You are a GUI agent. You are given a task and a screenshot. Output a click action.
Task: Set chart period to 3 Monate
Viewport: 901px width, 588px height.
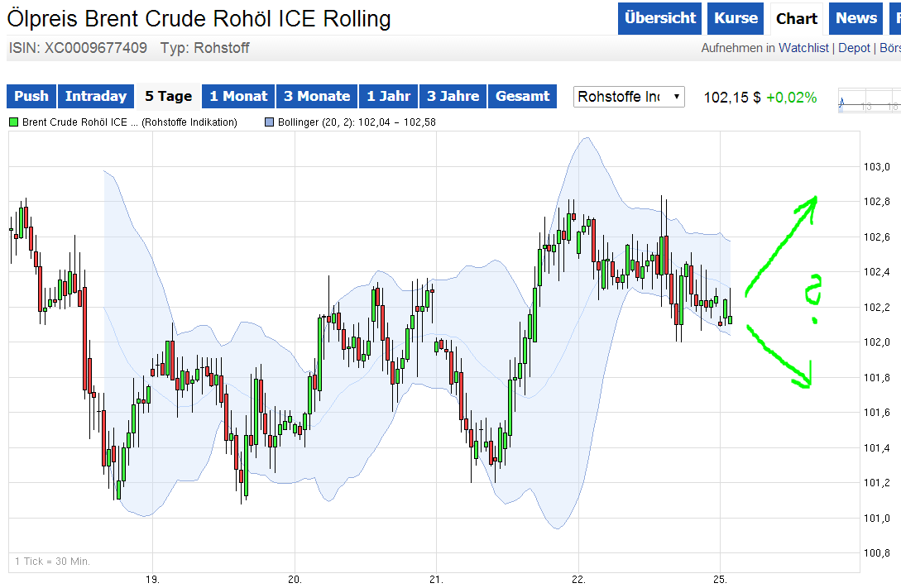[317, 96]
